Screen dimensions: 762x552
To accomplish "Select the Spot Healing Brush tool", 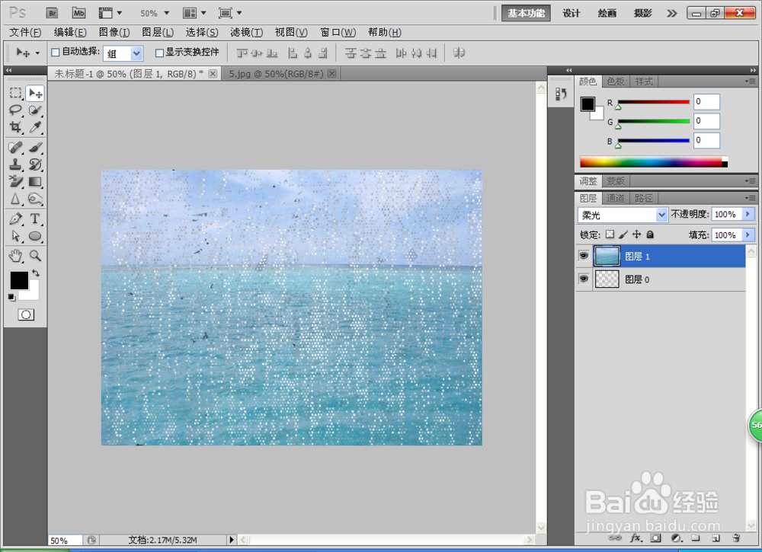I will 15,147.
